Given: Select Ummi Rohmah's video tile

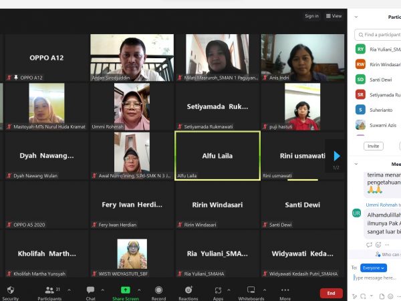Looking at the screenshot, I should click(x=132, y=107).
